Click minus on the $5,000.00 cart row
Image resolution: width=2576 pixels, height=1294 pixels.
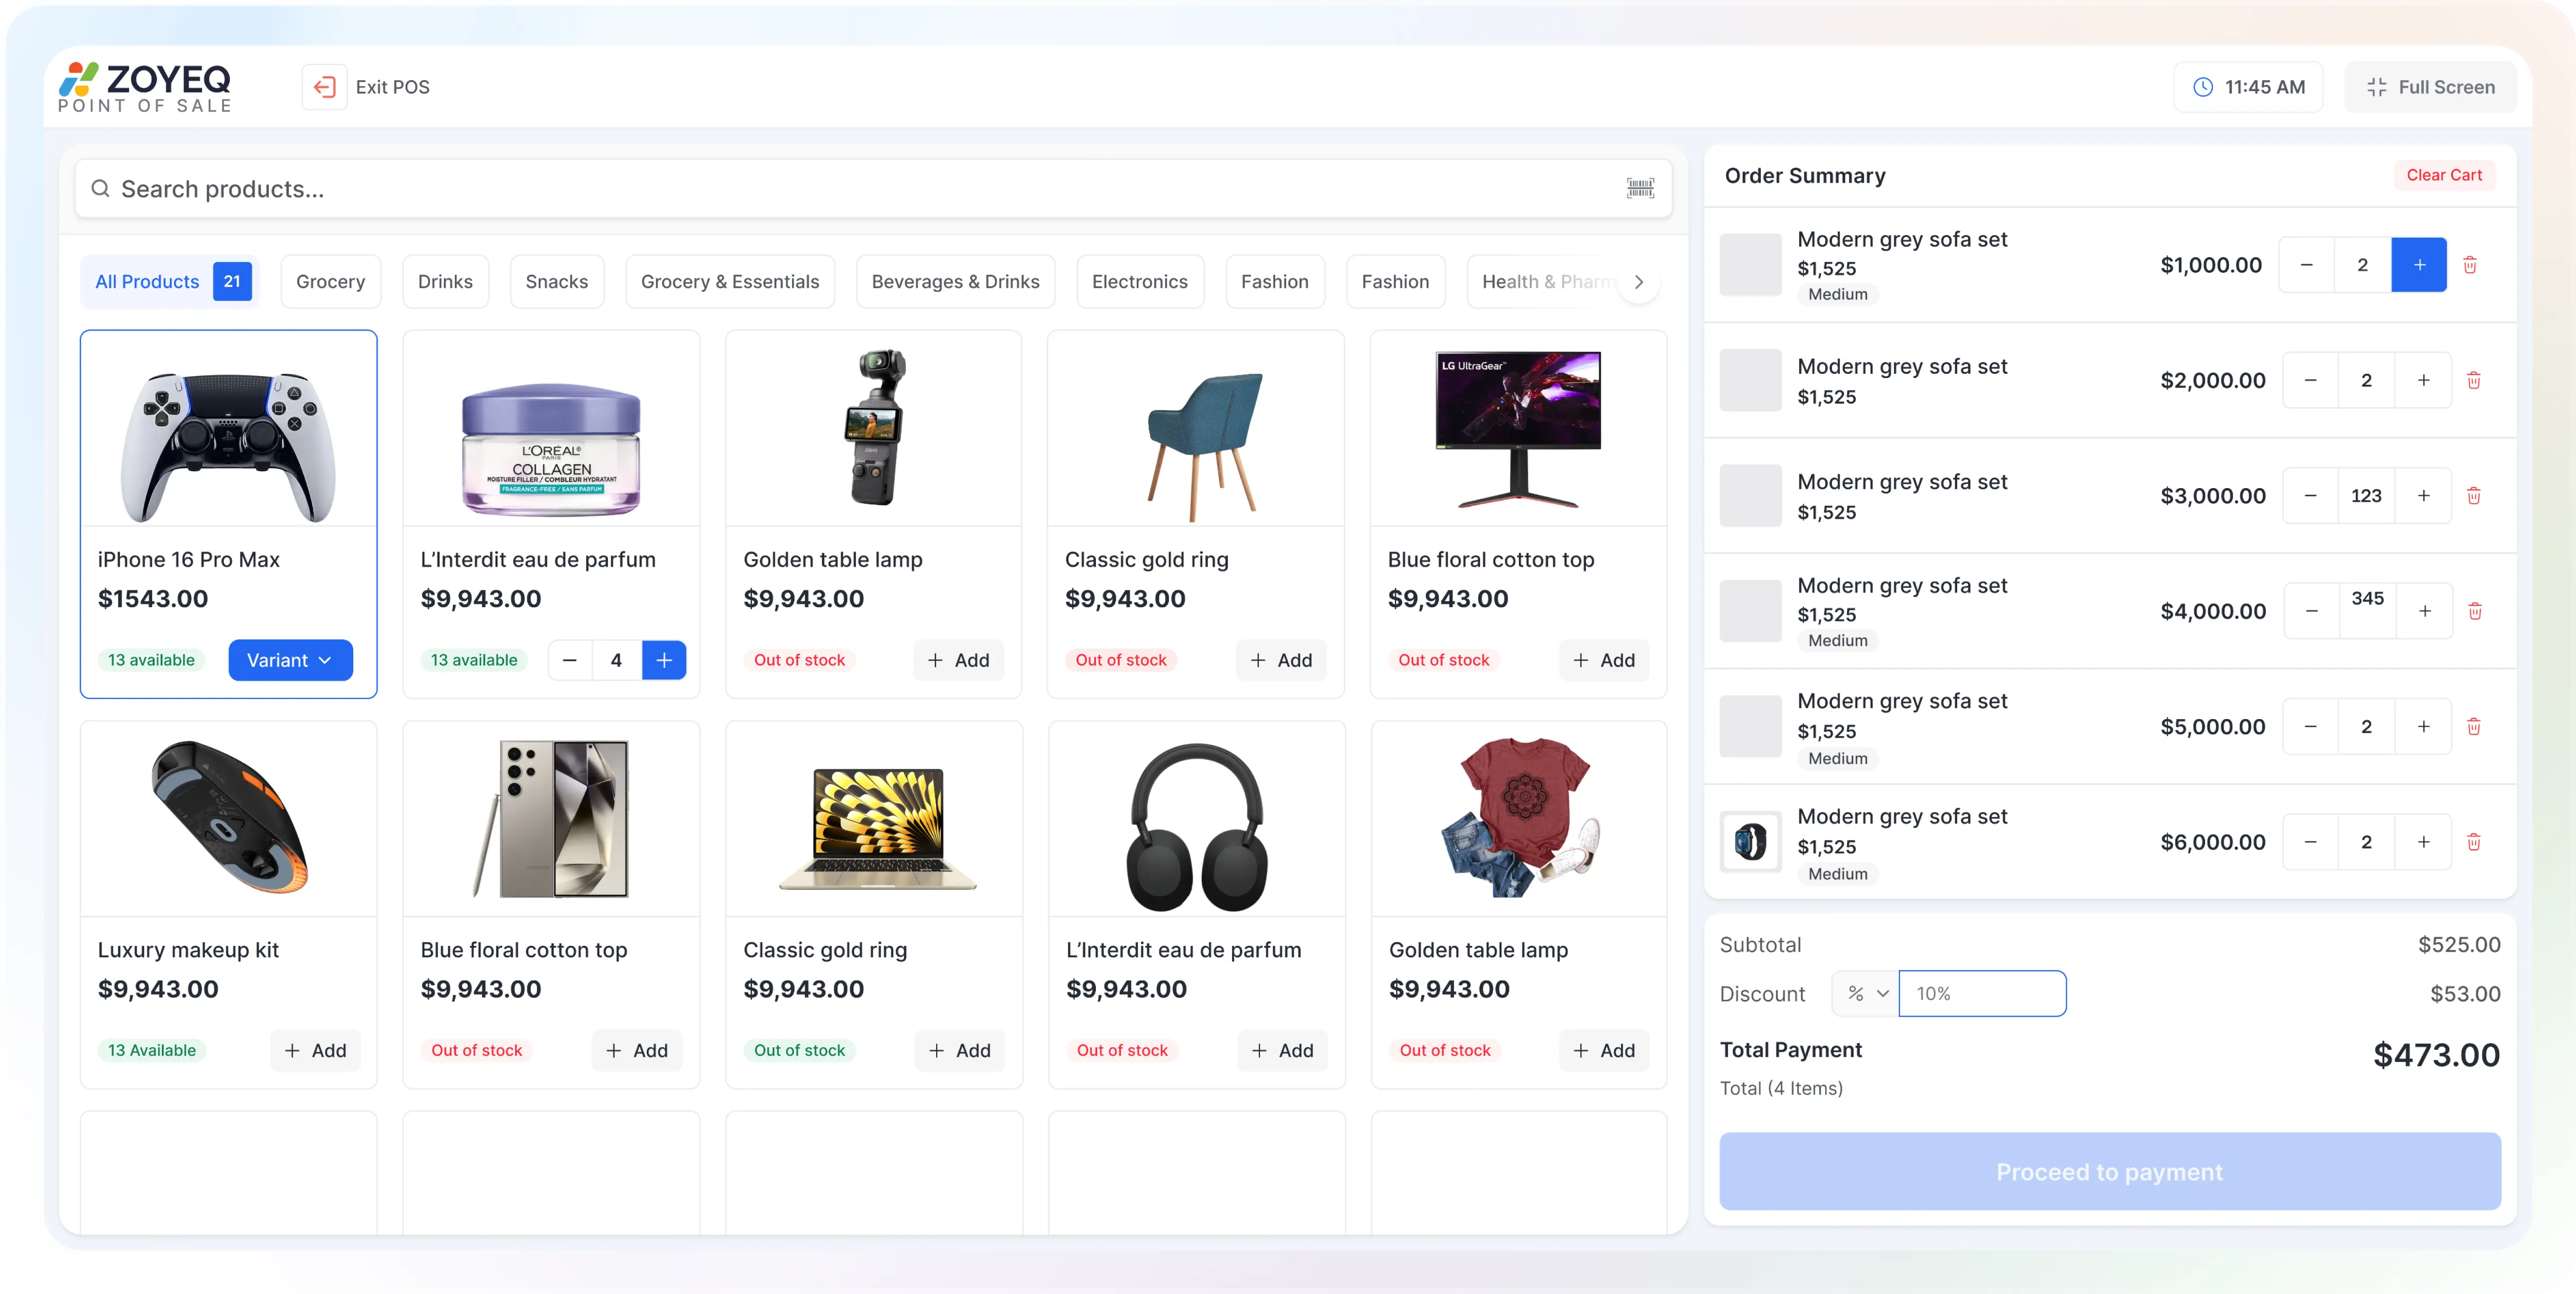(2310, 726)
